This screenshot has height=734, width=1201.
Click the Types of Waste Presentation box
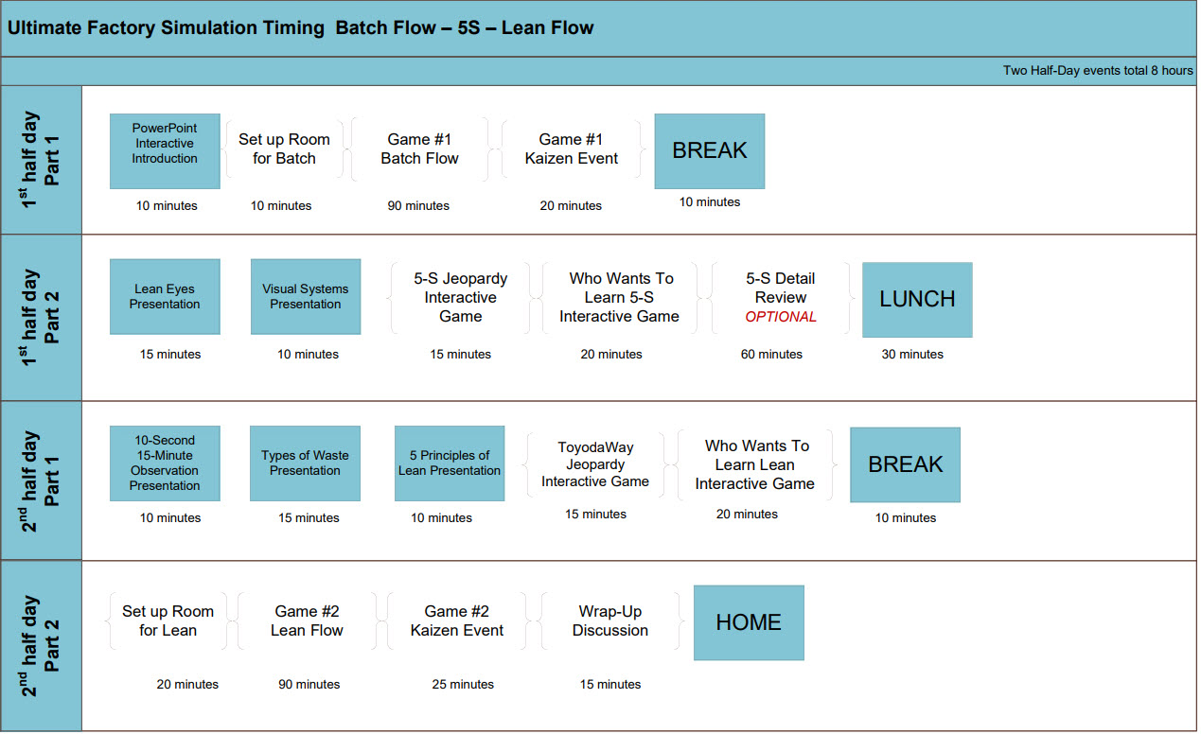point(305,463)
